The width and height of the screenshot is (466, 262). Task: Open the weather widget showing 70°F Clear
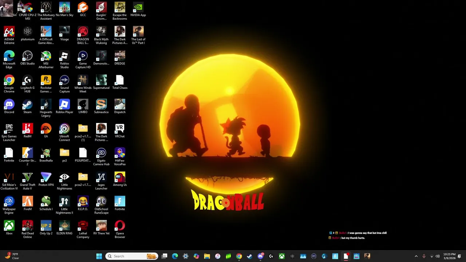coord(12,256)
